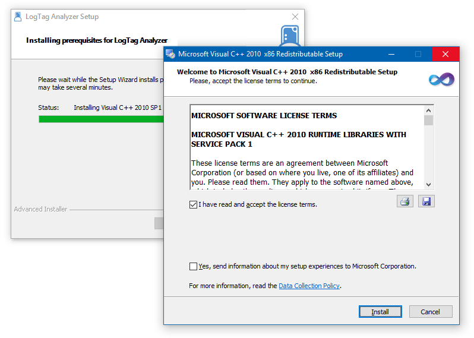Click the LogTag device logo in header
The width and height of the screenshot is (474, 338).
click(290, 36)
